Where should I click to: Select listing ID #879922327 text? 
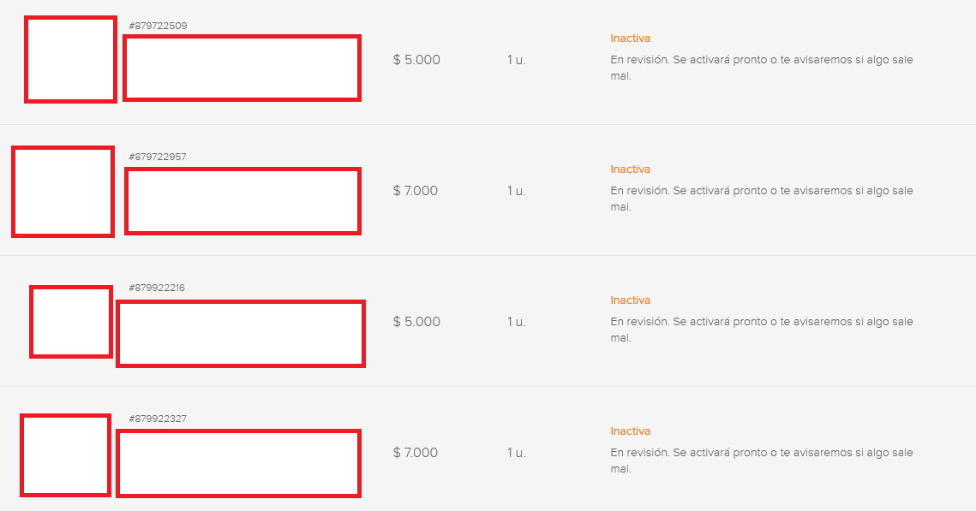(158, 419)
